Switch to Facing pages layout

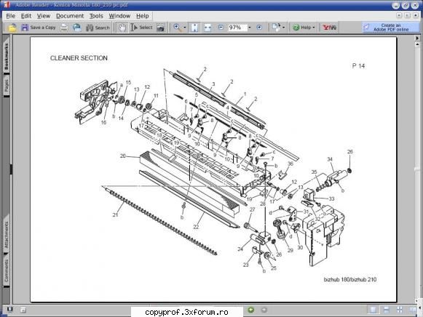coord(413,310)
